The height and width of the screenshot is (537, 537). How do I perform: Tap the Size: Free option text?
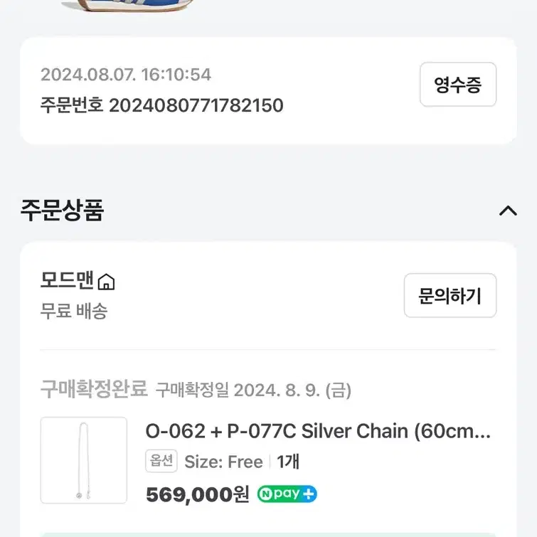coord(223,462)
